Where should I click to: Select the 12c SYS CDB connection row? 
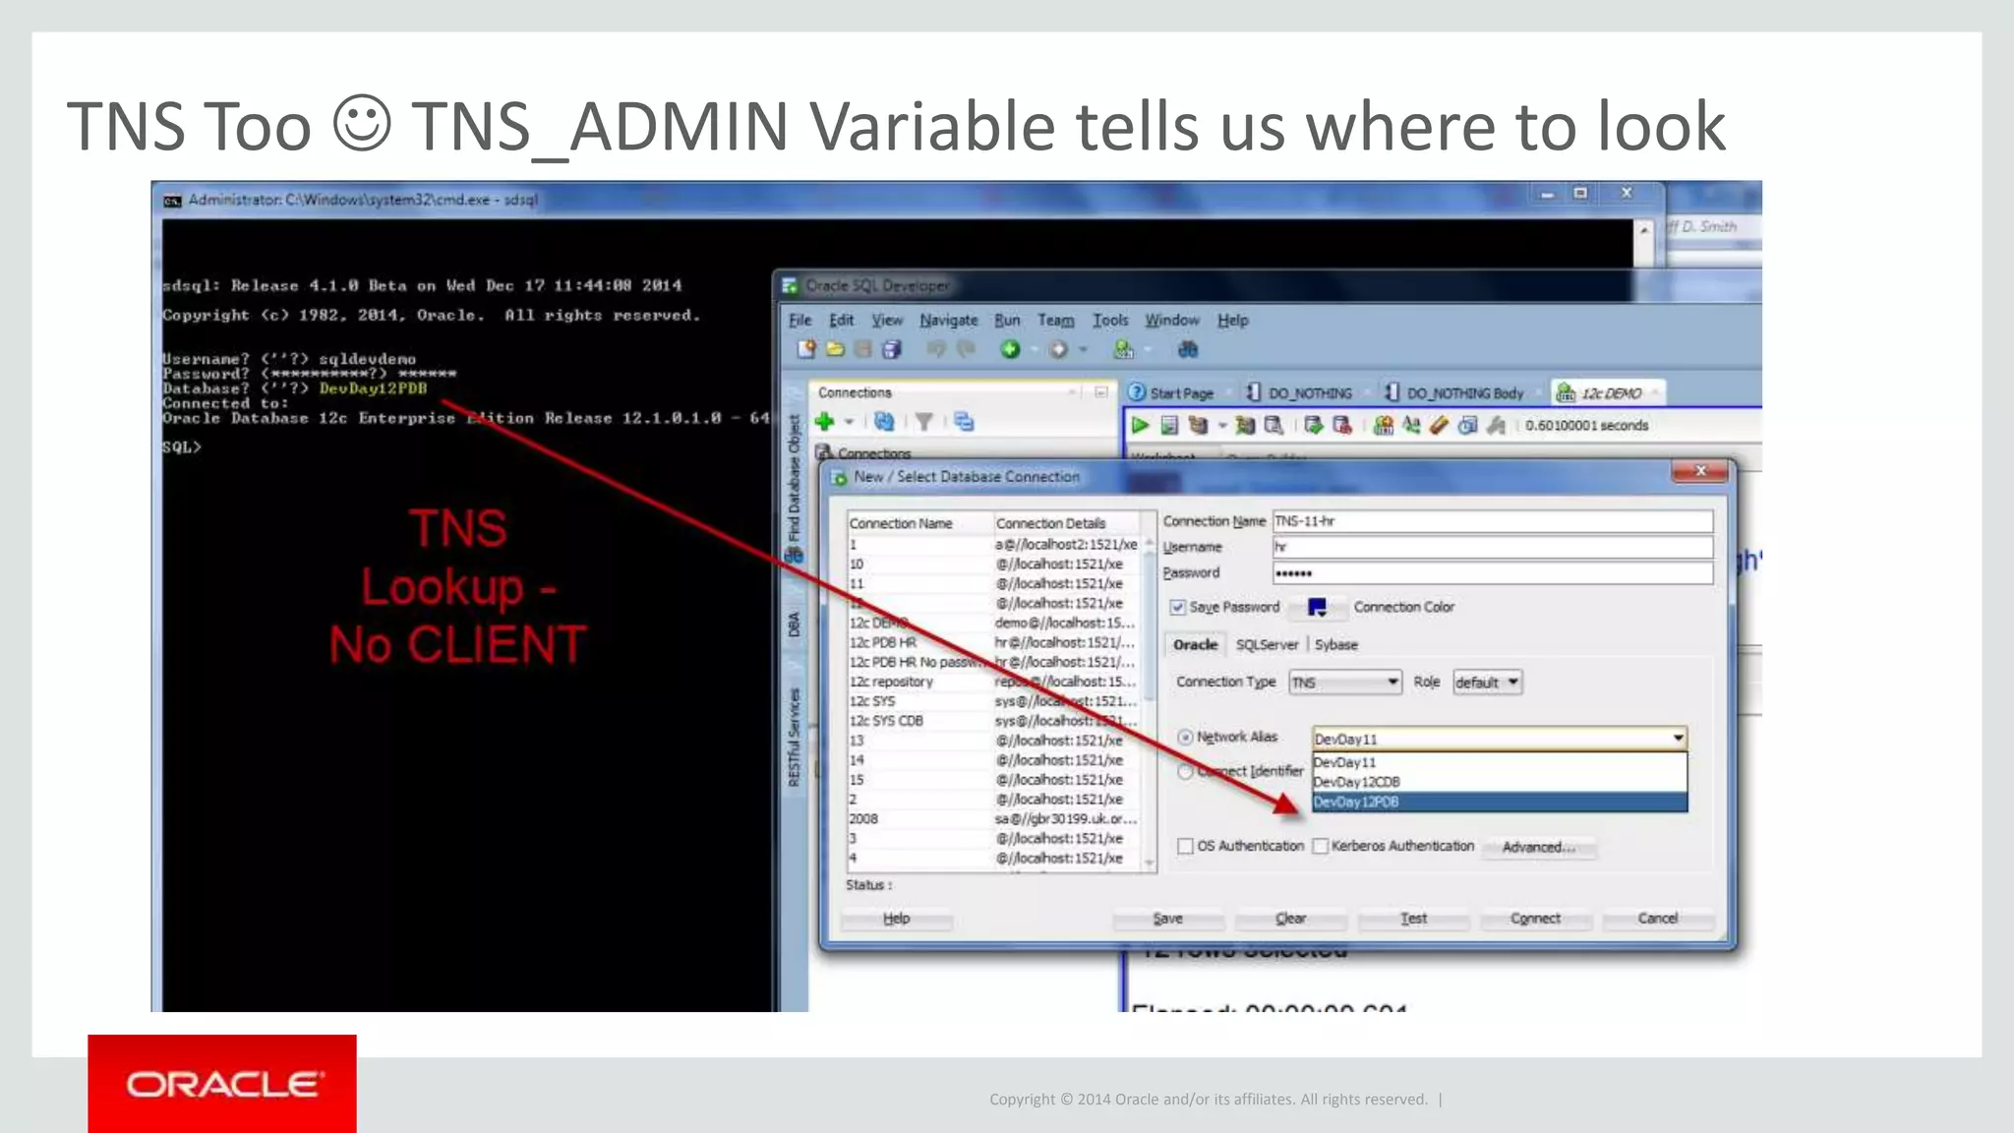coord(994,721)
